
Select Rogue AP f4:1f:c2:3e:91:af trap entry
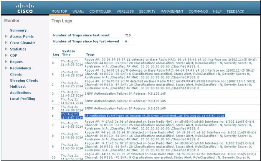point(169,125)
